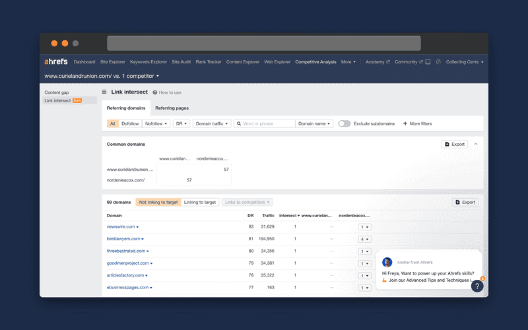Open the Collecting Cents account menu
This screenshot has height=330, width=528.
(465, 62)
